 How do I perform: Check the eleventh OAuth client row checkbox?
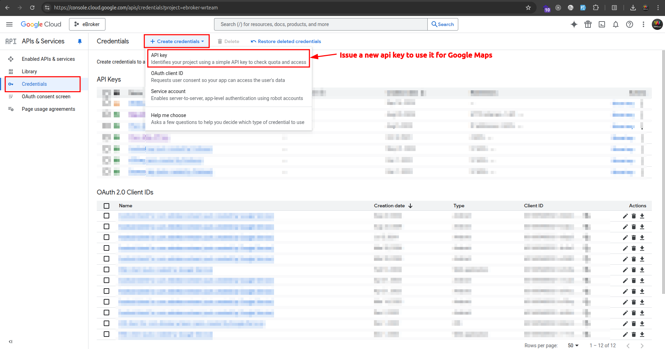coord(106,323)
